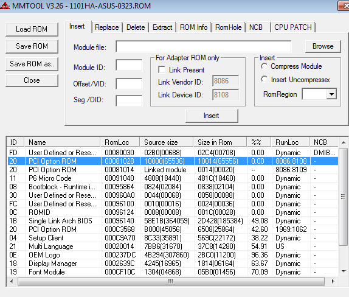Screen dimensions: 349x297
Task: Select the OEM Logo row
Action: coord(173,255)
